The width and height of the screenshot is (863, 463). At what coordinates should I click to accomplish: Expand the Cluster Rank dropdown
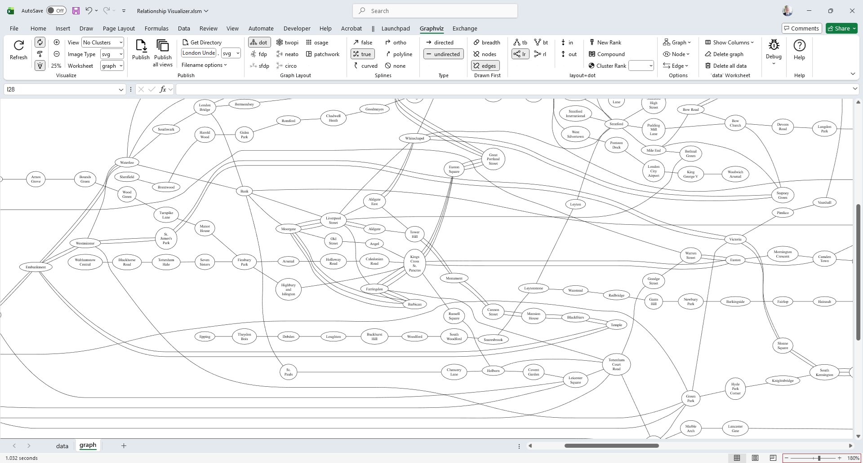click(641, 66)
